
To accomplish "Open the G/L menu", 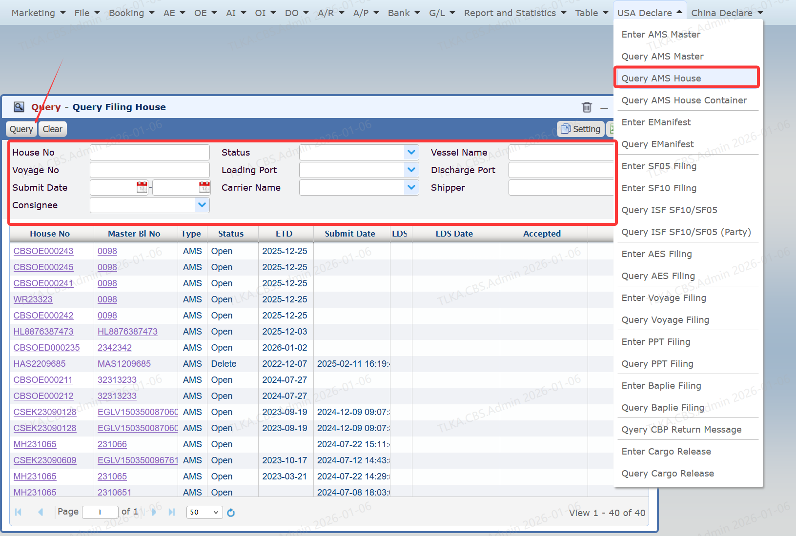I will tap(442, 13).
